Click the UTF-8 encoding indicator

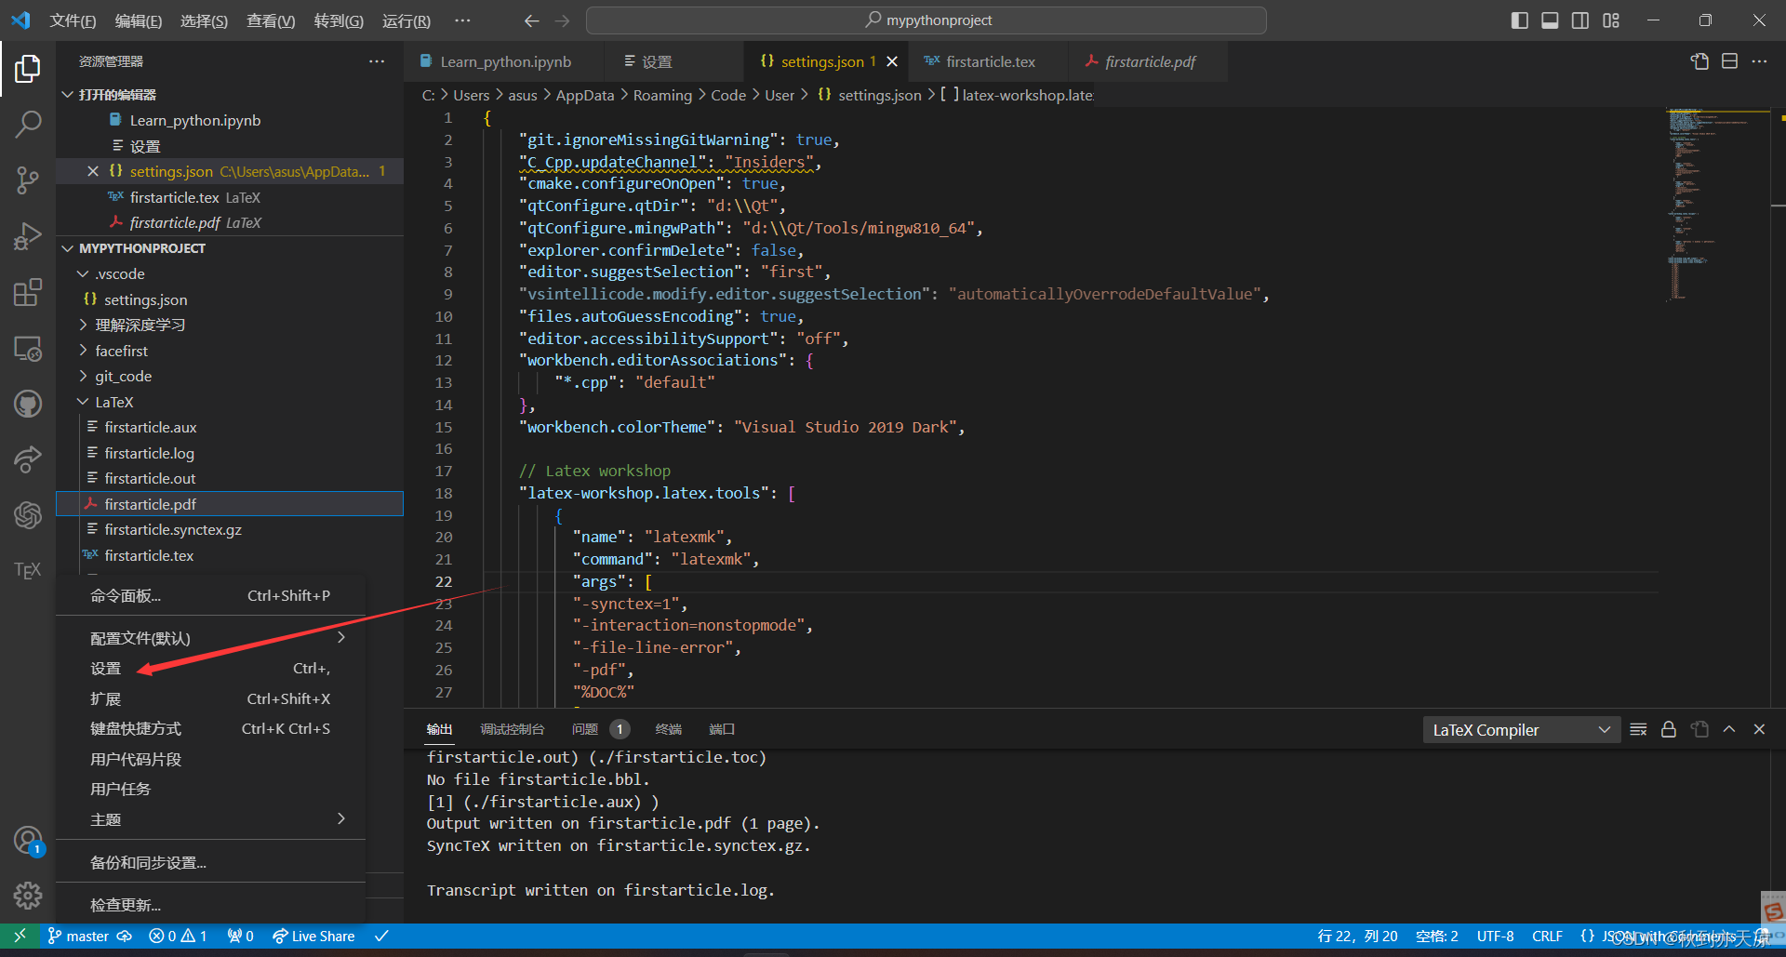click(1495, 936)
